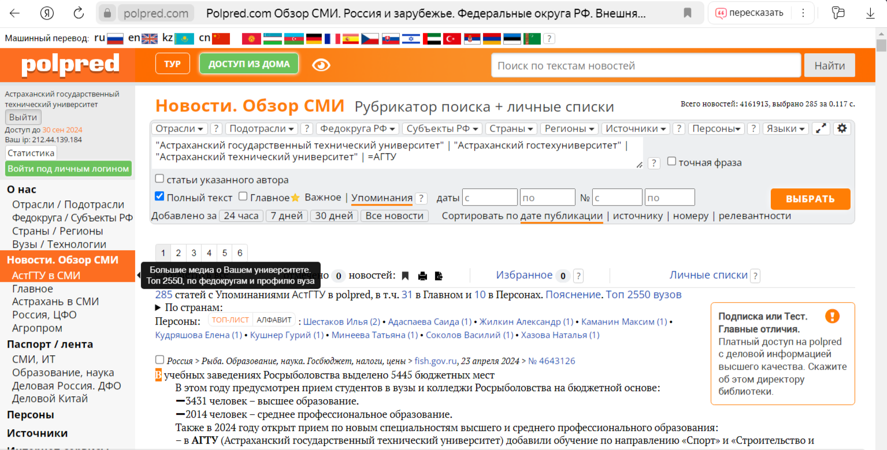
Task: Switch machine translation to the English flag
Action: tap(150, 39)
